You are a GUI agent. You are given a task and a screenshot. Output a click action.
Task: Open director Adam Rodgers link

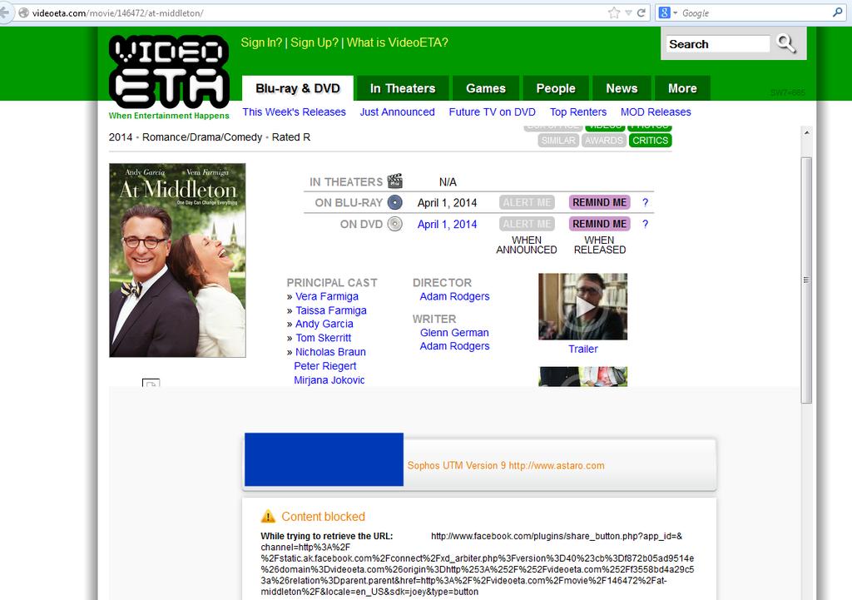[455, 296]
